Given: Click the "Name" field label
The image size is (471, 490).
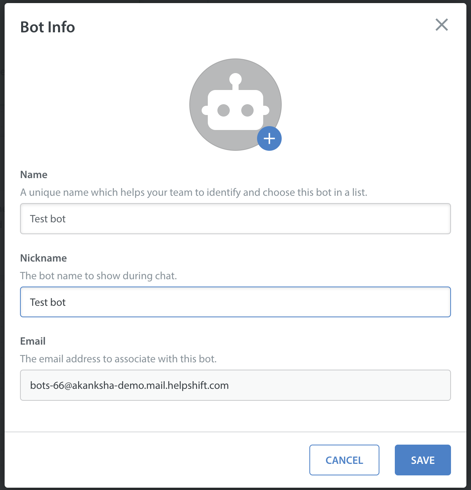Looking at the screenshot, I should click(34, 175).
